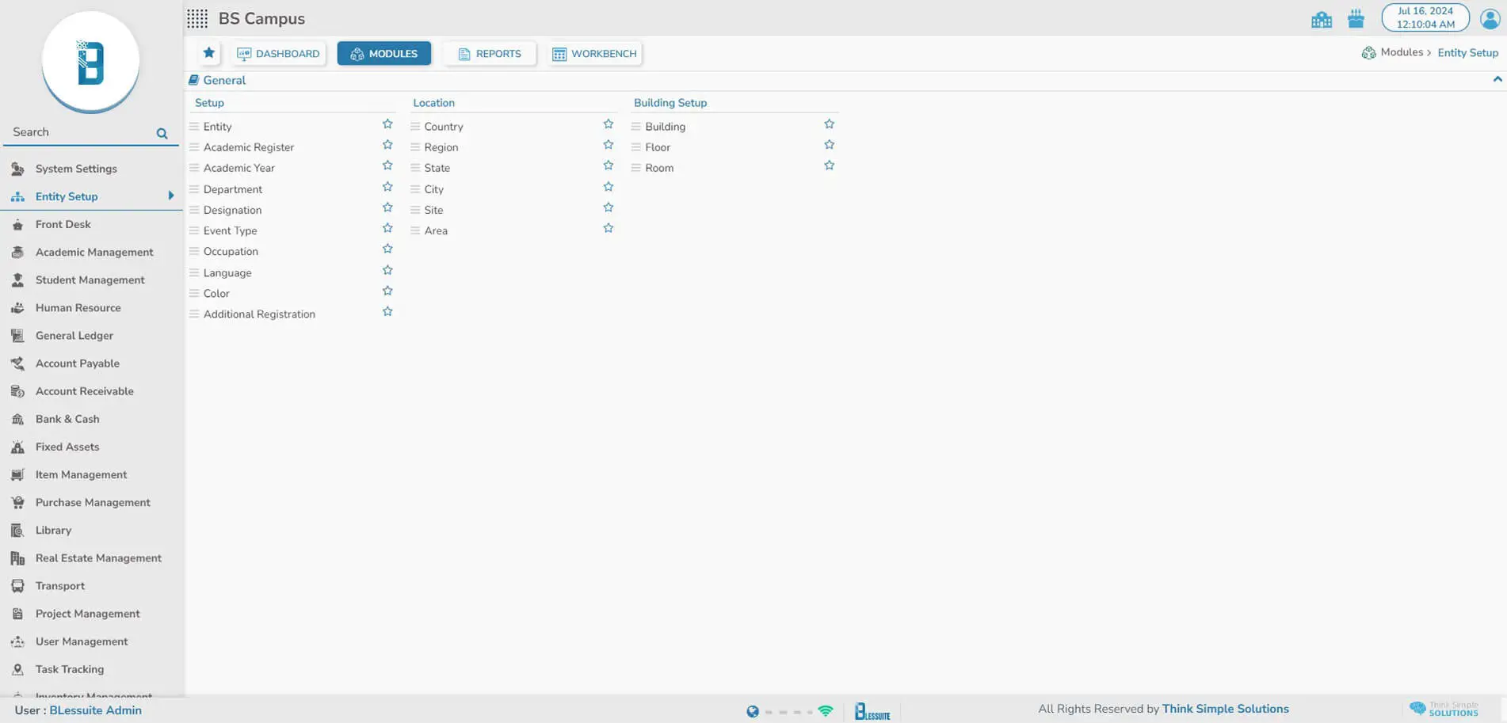
Task: Open the Human Resource module menu
Action: coord(78,308)
